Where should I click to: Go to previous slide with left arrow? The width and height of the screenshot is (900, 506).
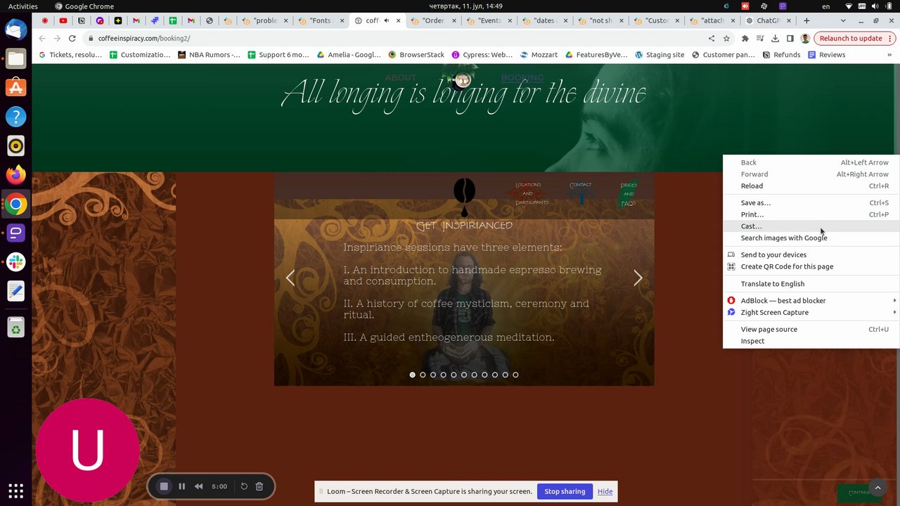coord(290,278)
